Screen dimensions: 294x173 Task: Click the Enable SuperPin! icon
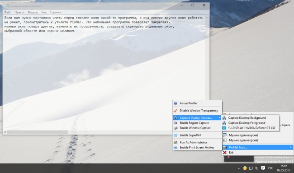click(x=175, y=135)
